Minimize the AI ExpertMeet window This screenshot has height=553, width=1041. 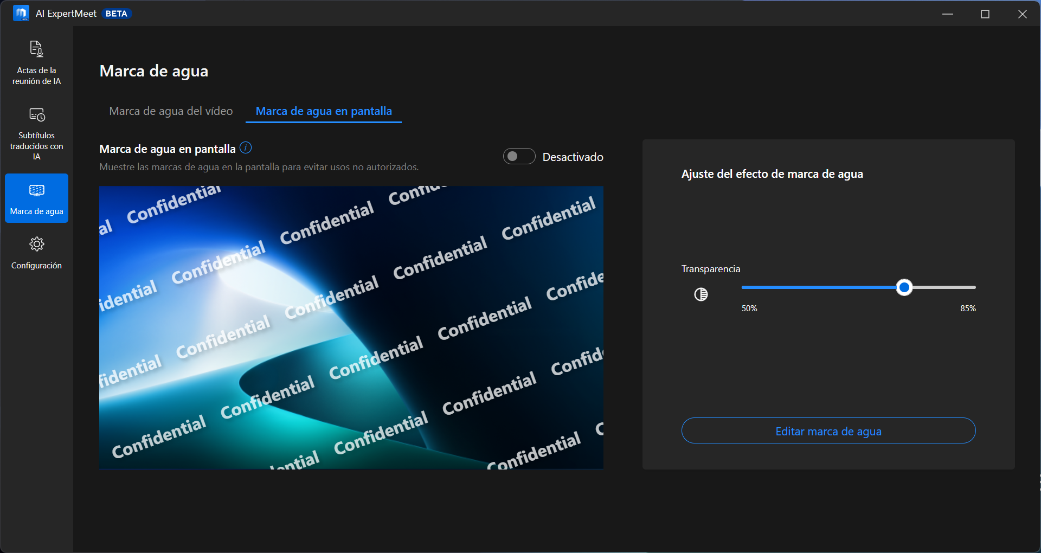pos(948,14)
